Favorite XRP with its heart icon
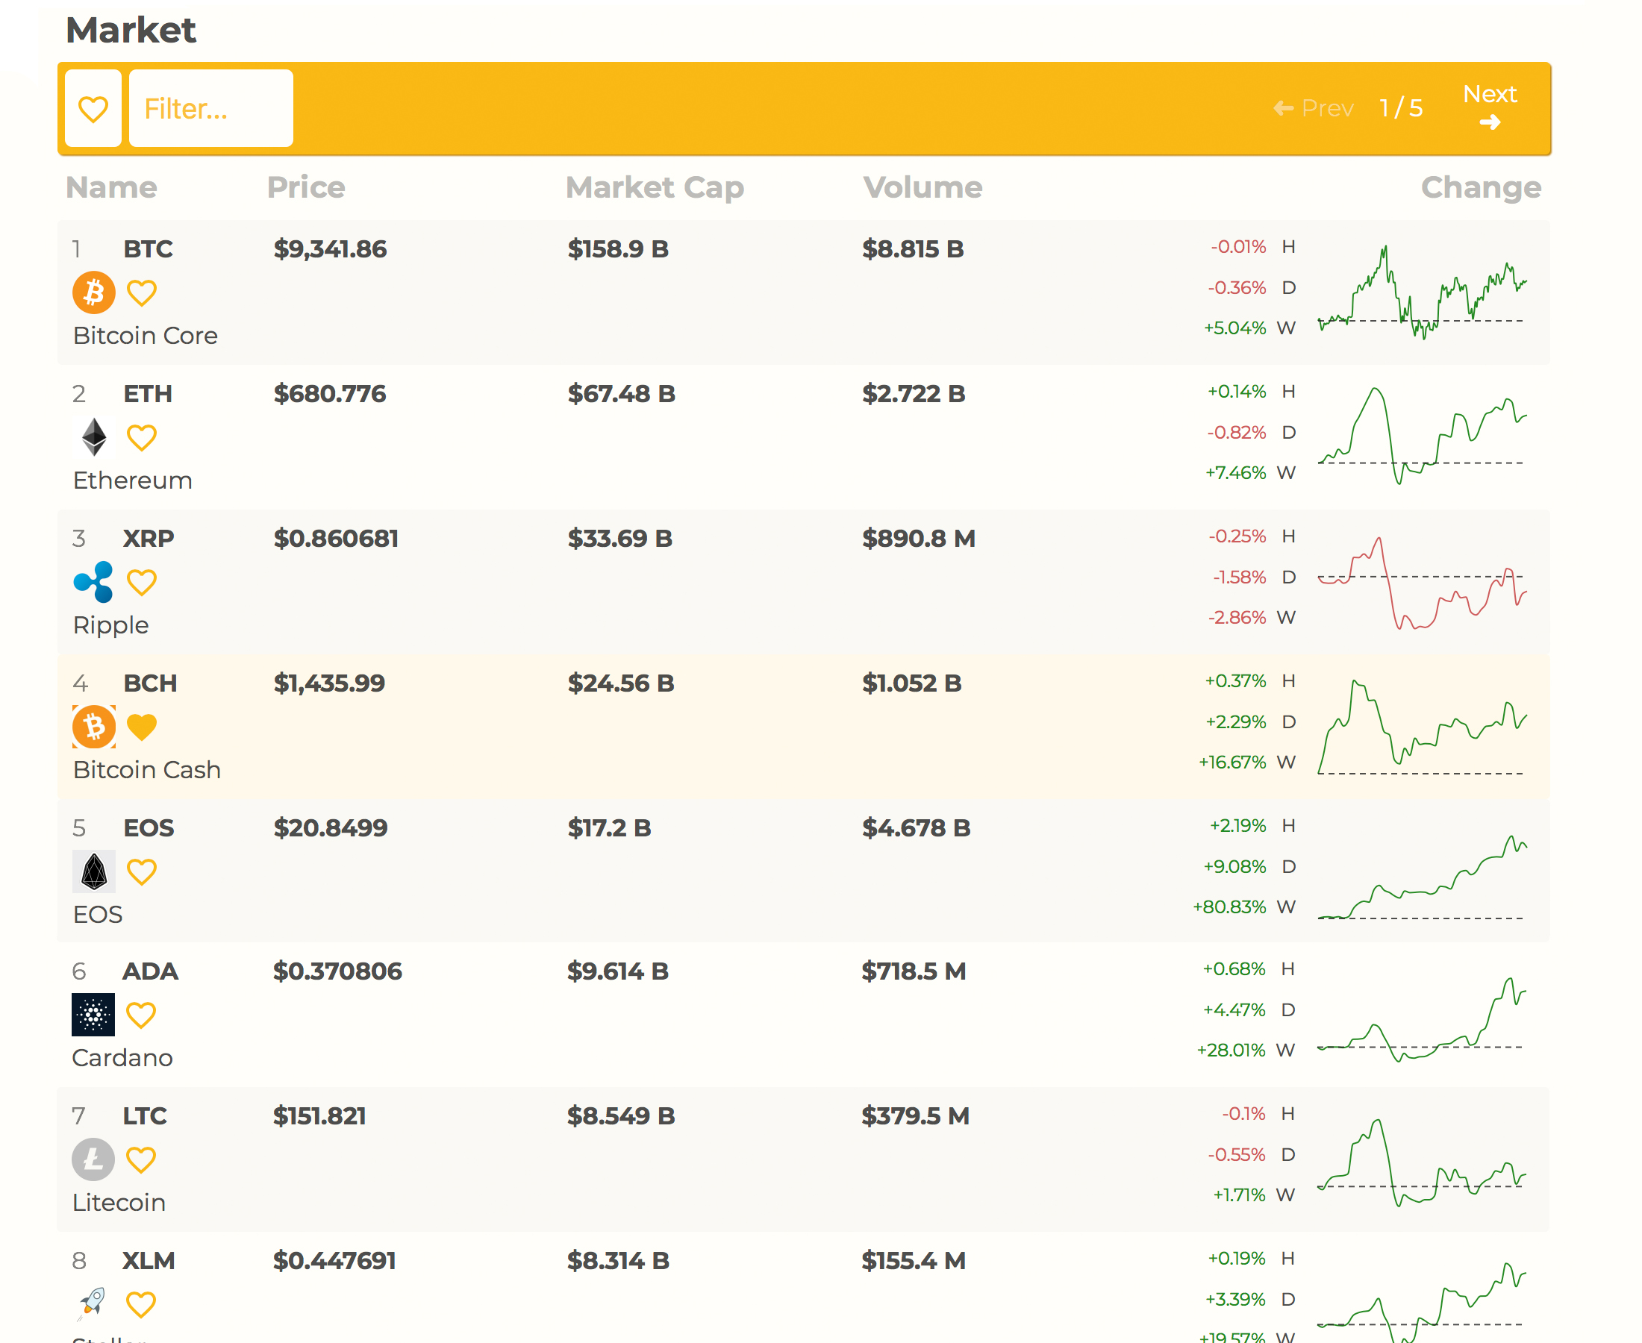Viewport: 1642px width, 1343px height. (142, 583)
